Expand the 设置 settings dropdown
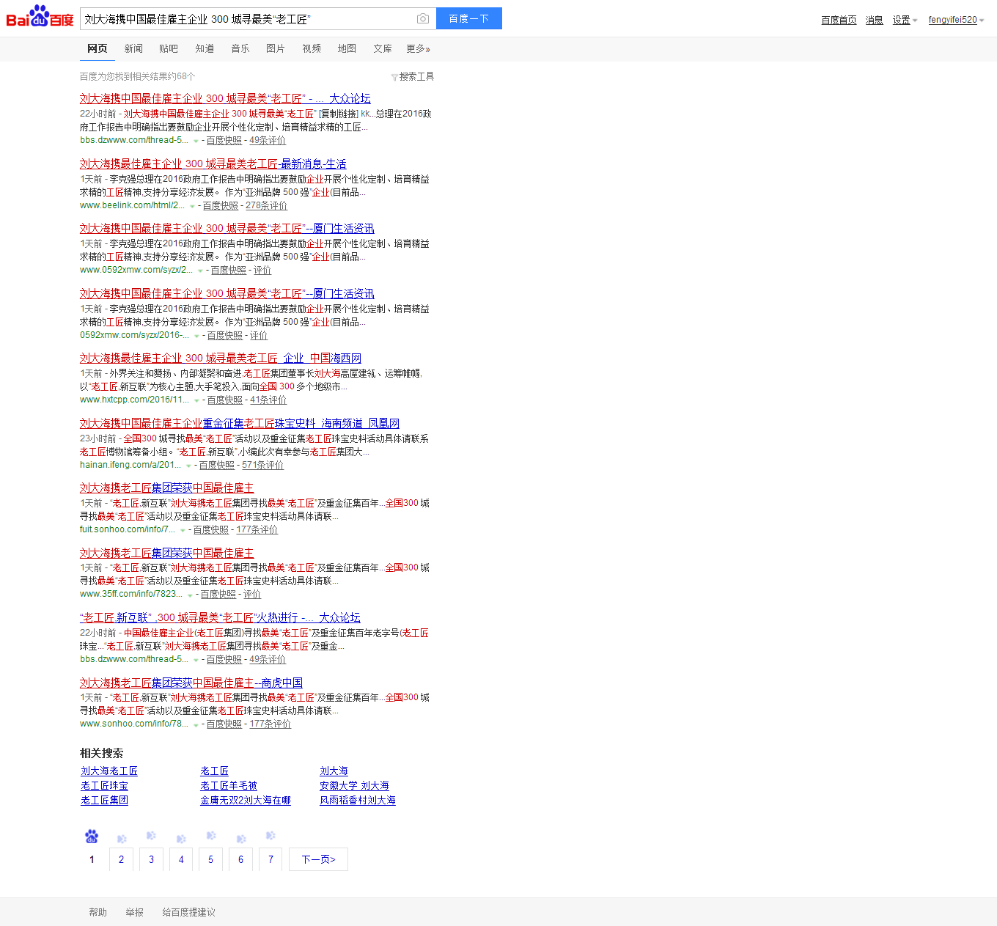997x926 pixels. tap(905, 21)
